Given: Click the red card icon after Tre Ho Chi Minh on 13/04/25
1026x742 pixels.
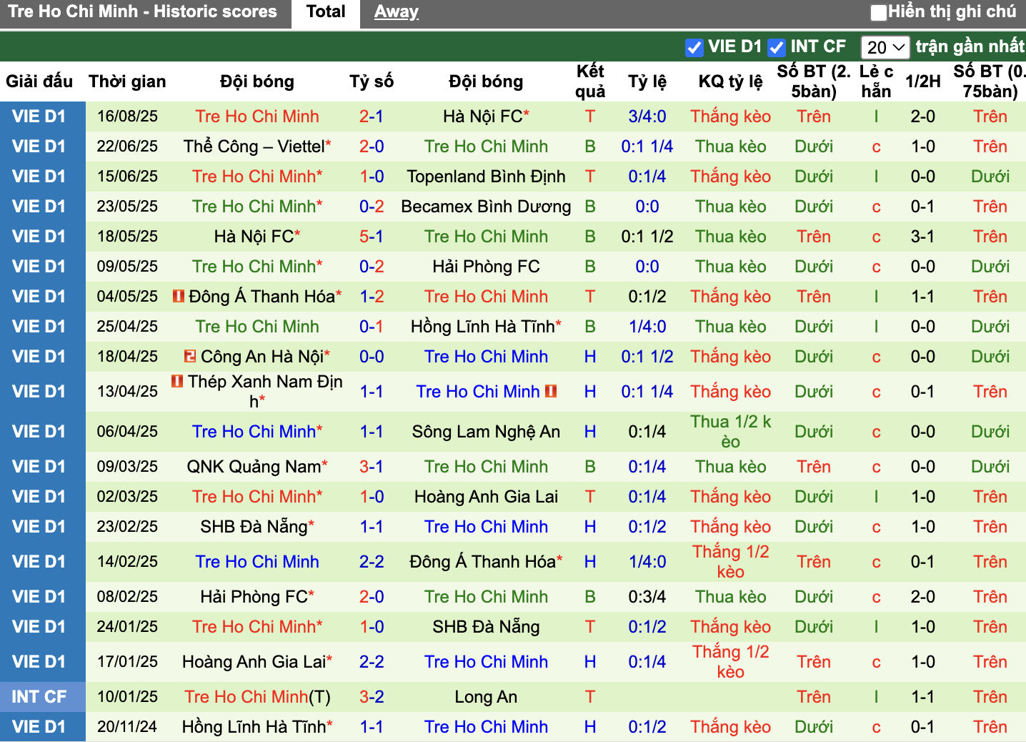Looking at the screenshot, I should click(x=551, y=391).
